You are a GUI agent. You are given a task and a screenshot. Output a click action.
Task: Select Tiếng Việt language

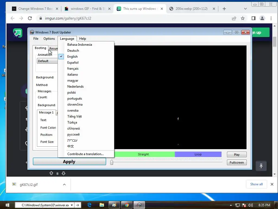pyautogui.click(x=86, y=116)
